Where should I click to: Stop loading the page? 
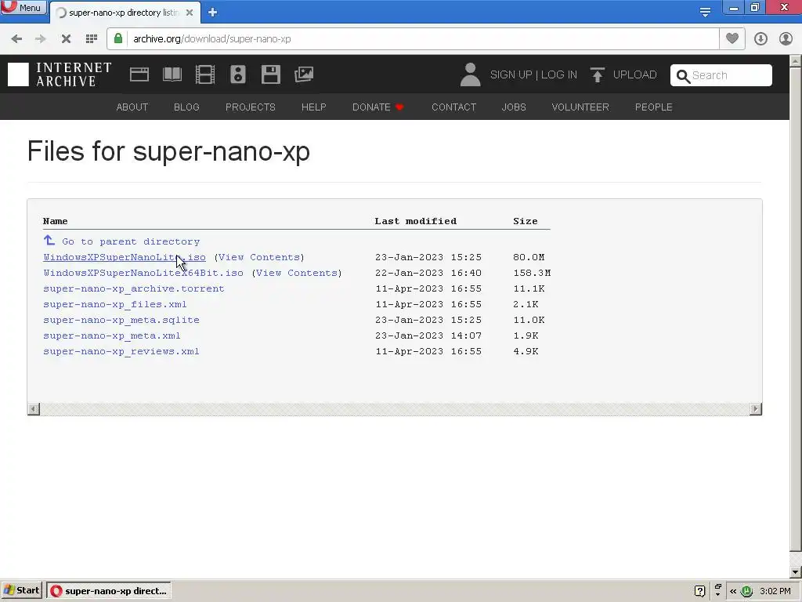pyautogui.click(x=66, y=39)
